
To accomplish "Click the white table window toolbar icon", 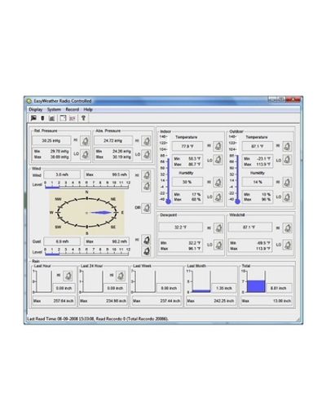I will click(63, 118).
